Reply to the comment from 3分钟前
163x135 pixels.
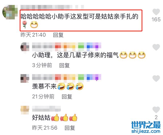[64, 65]
